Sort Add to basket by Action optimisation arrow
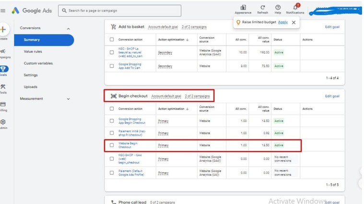 188,40
